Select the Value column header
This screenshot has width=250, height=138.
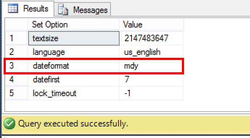click(151, 25)
